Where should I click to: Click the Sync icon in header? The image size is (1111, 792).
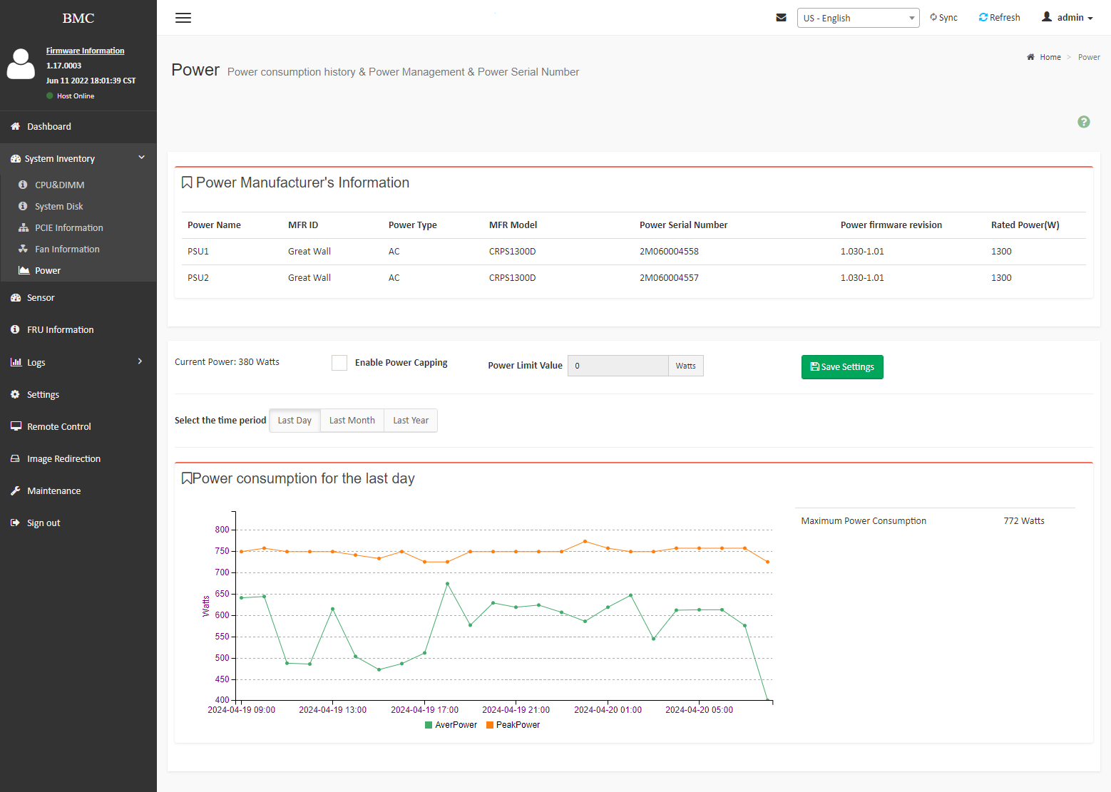pyautogui.click(x=933, y=17)
